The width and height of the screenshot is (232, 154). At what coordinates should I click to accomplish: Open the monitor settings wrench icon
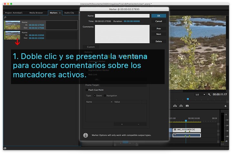coord(209,94)
